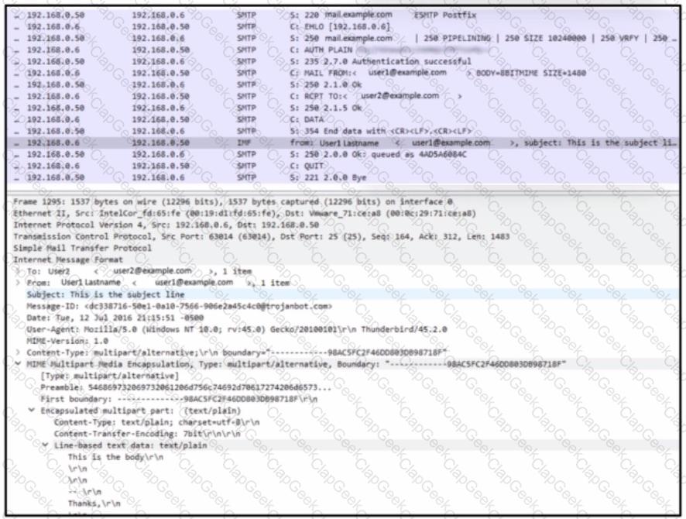
Task: Expand the Content-Type multipart/alternative header
Action: (19, 351)
